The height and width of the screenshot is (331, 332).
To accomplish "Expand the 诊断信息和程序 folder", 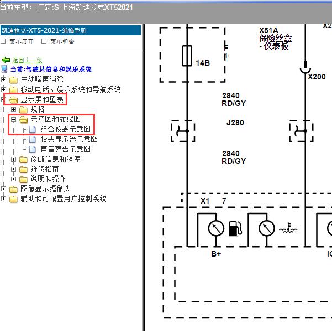I will pos(13,159).
